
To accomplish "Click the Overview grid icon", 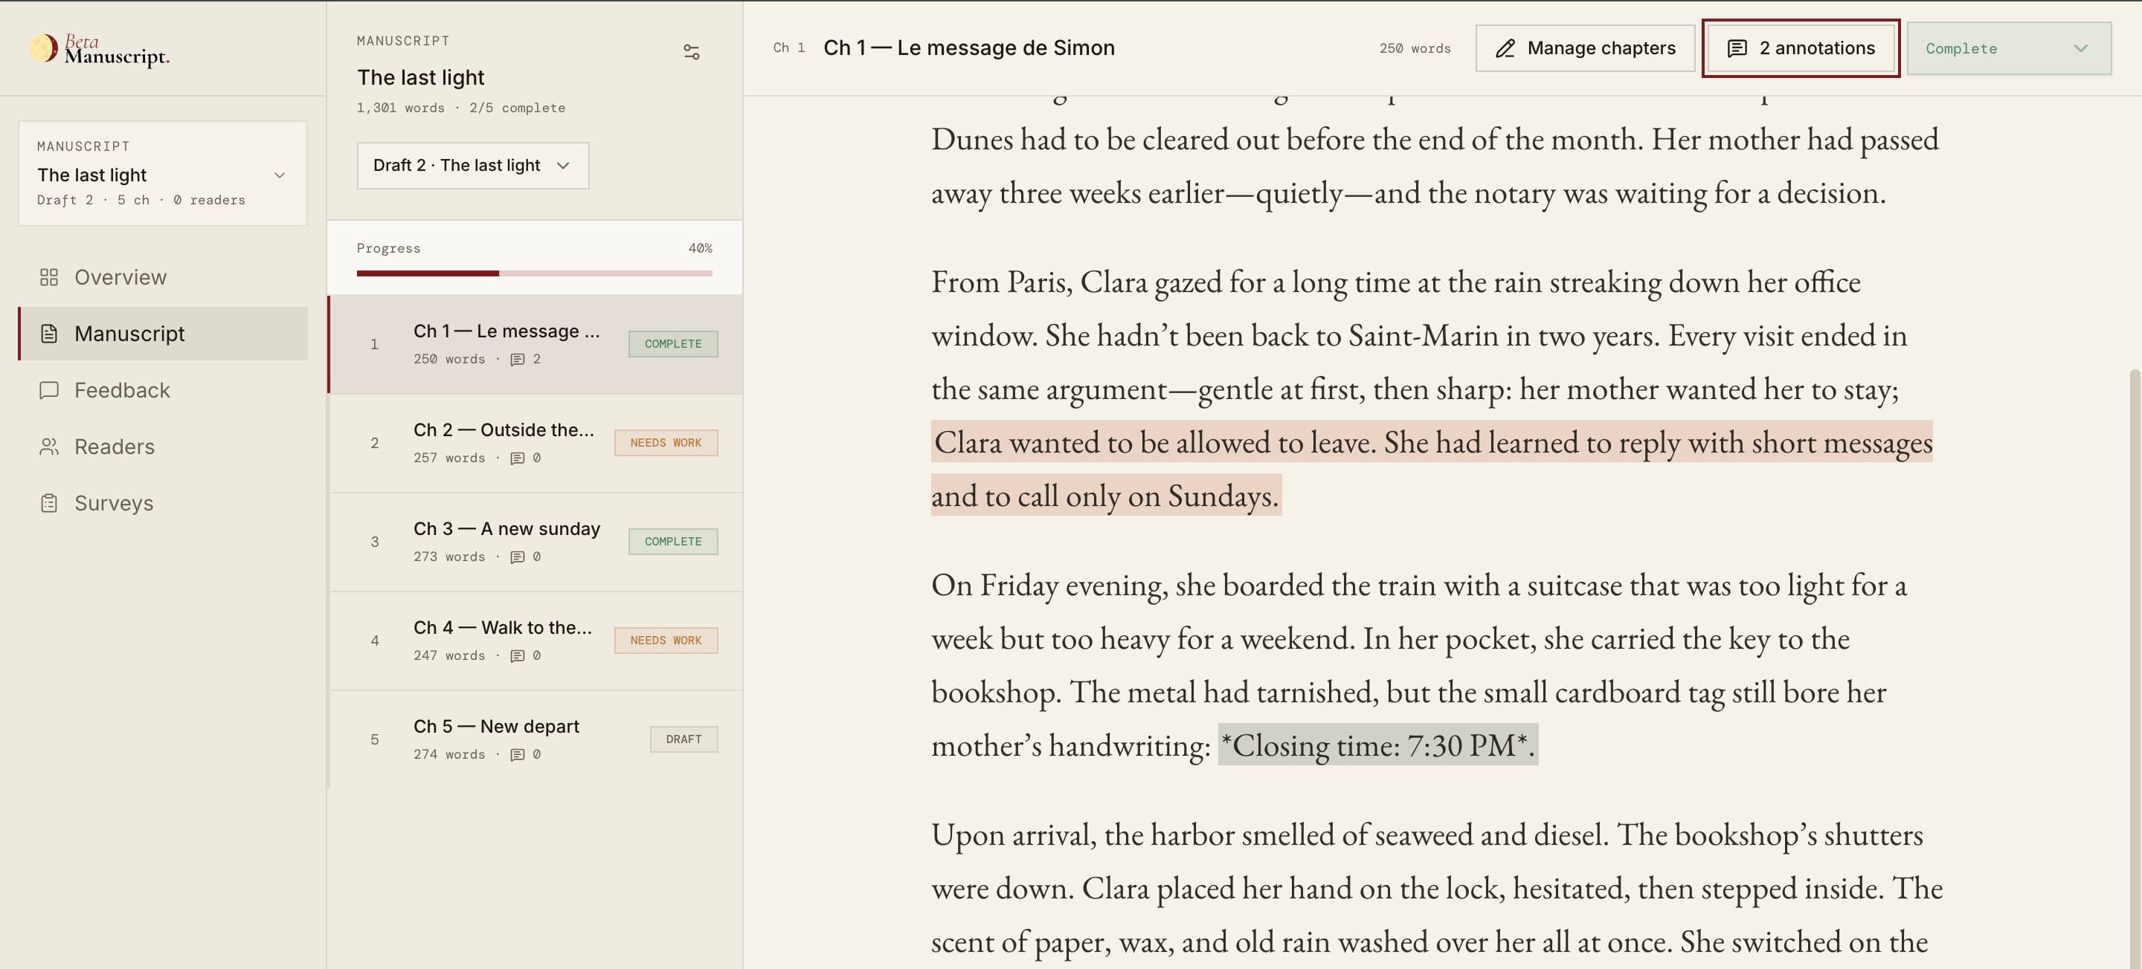I will [49, 276].
